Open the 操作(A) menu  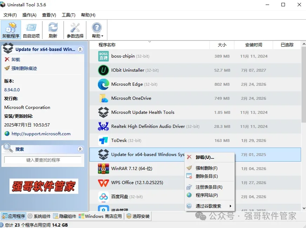tap(29, 15)
